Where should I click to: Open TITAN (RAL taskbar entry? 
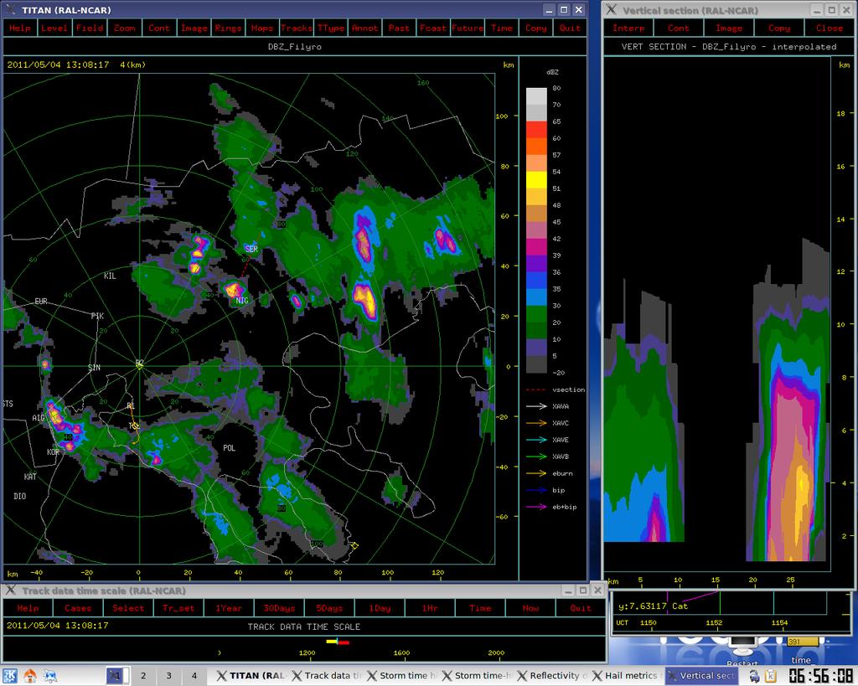point(251,676)
